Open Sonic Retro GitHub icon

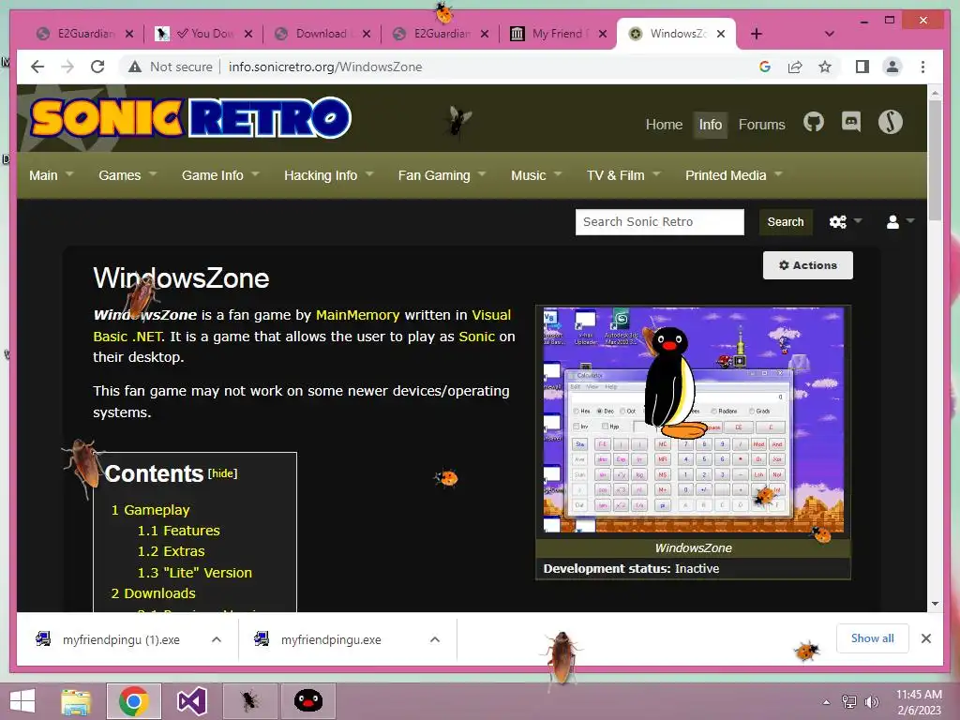[x=813, y=123]
